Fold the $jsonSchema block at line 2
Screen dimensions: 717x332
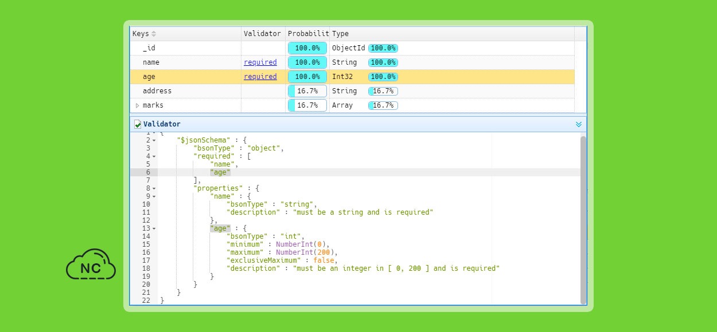coord(154,140)
